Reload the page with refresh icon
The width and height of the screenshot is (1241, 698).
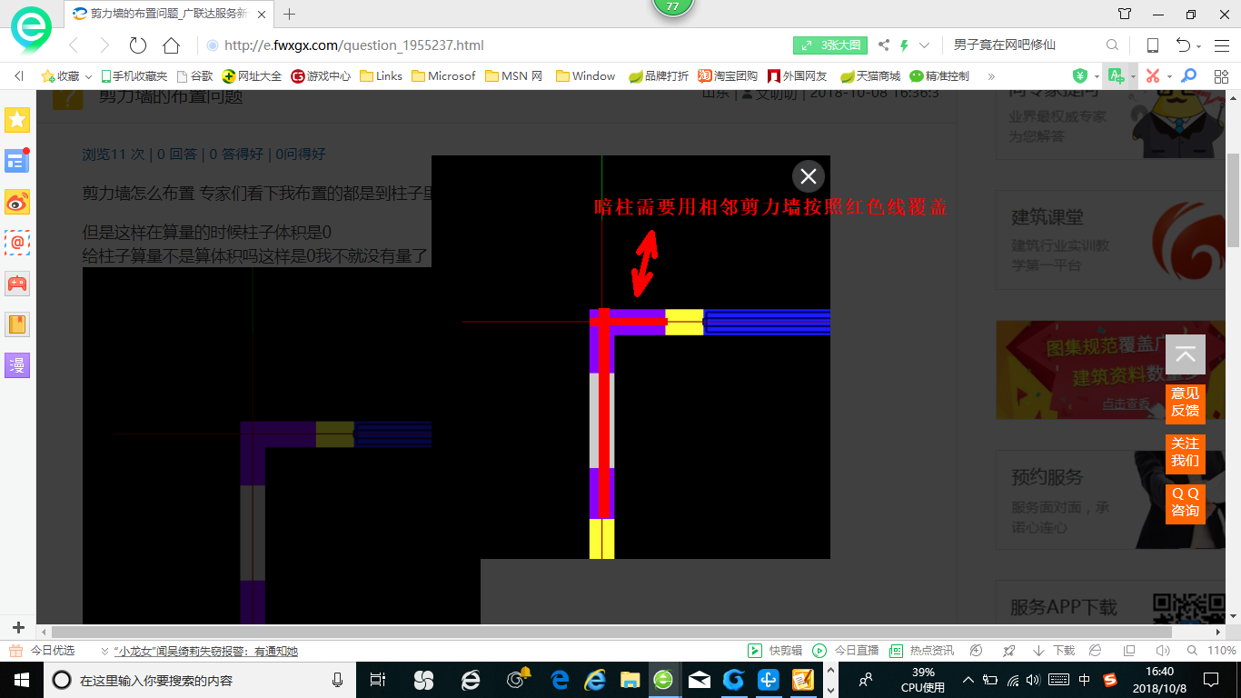pos(138,45)
